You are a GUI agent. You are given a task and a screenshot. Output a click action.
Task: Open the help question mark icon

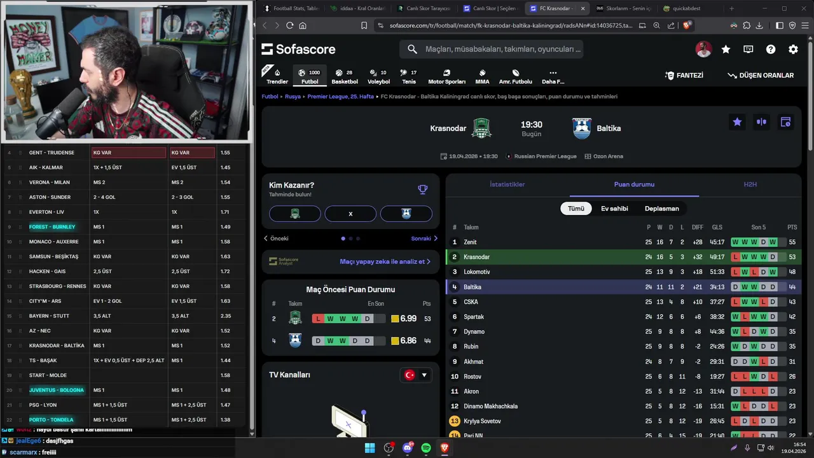point(771,49)
